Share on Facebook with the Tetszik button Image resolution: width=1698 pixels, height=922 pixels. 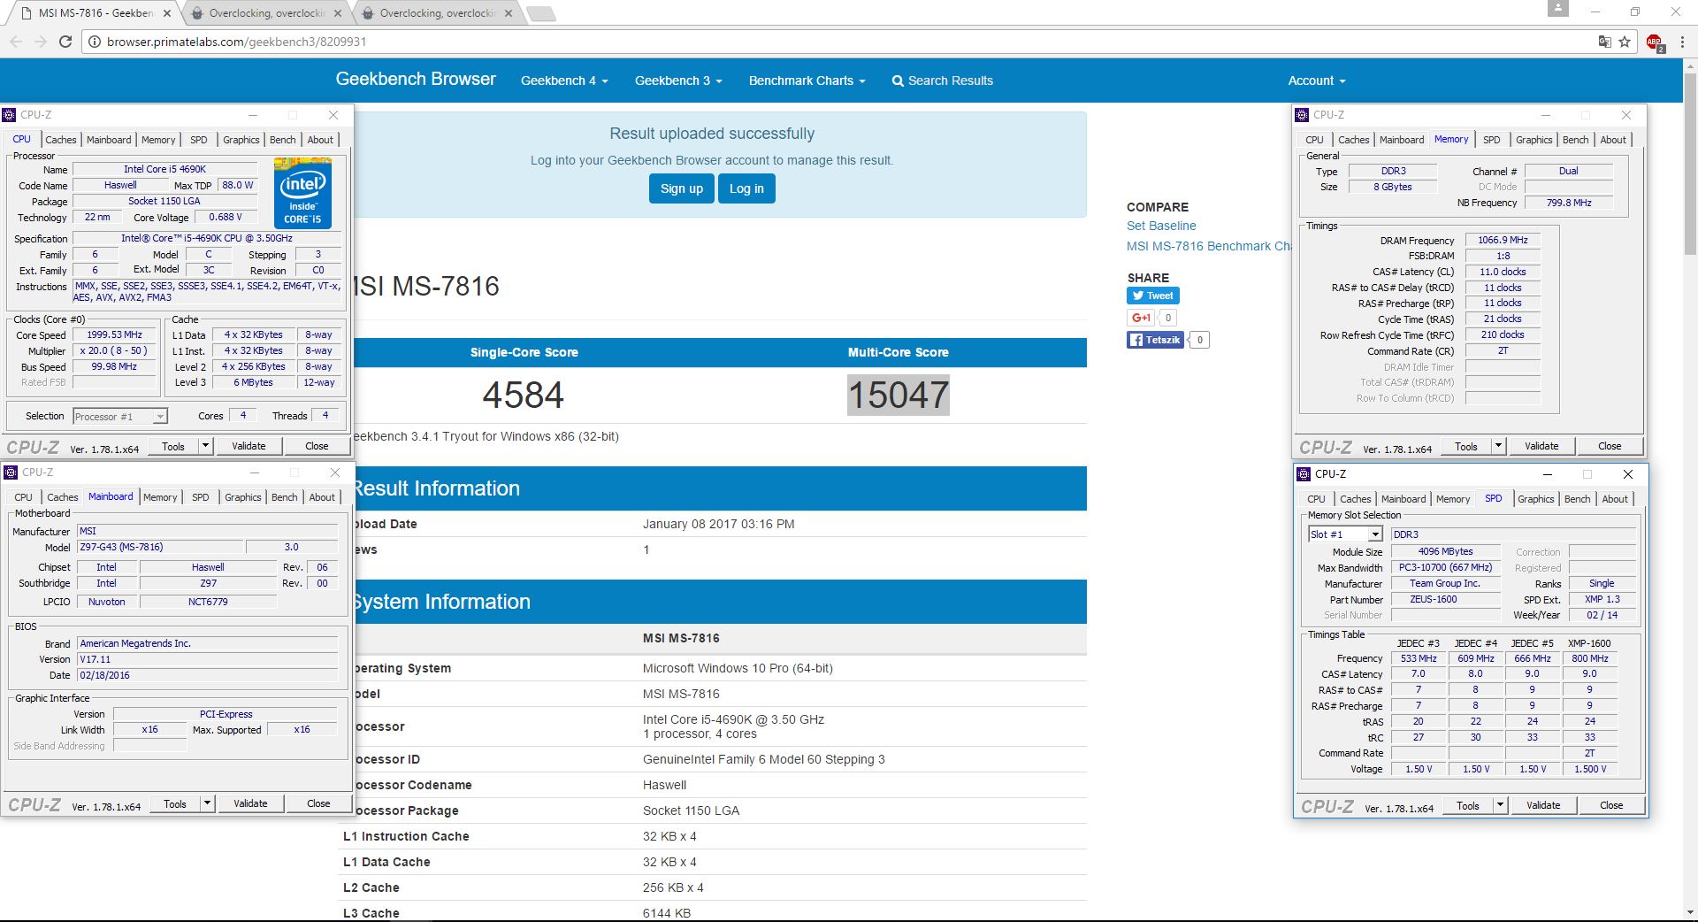(1155, 340)
